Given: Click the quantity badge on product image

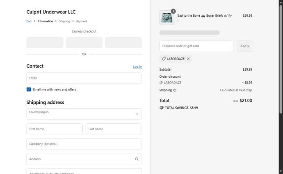Looking at the screenshot, I should (173, 11).
